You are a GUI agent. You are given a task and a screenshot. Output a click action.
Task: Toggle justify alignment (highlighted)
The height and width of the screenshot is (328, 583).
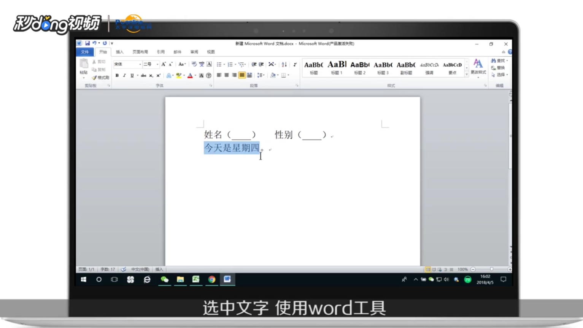[x=242, y=75]
